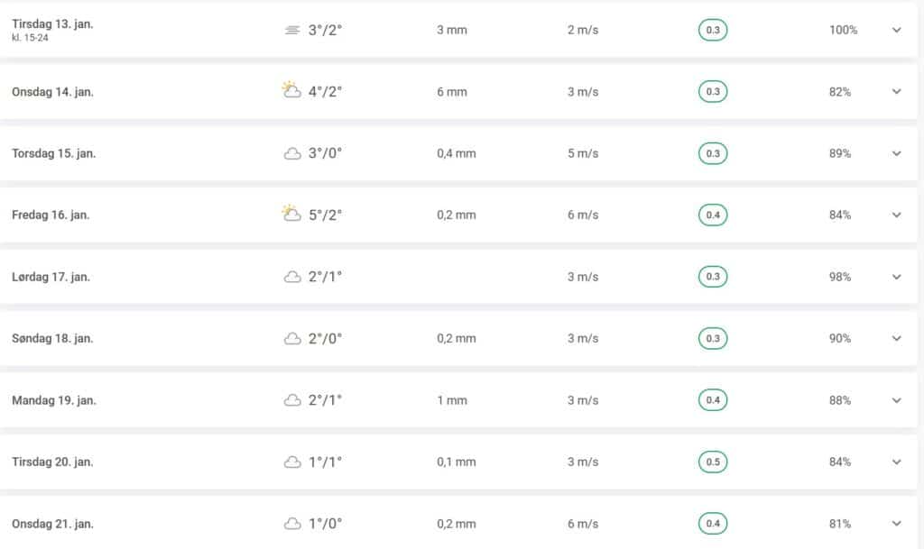The width and height of the screenshot is (924, 549).
Task: Open chevron for Onsdag 21. jan. row
Action: point(896,524)
